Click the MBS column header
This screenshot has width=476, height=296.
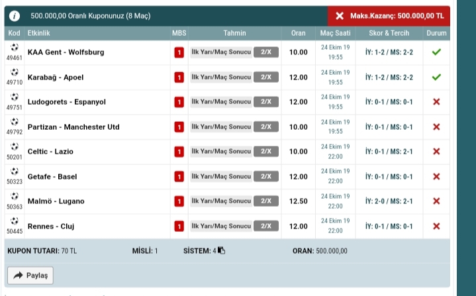(x=179, y=33)
